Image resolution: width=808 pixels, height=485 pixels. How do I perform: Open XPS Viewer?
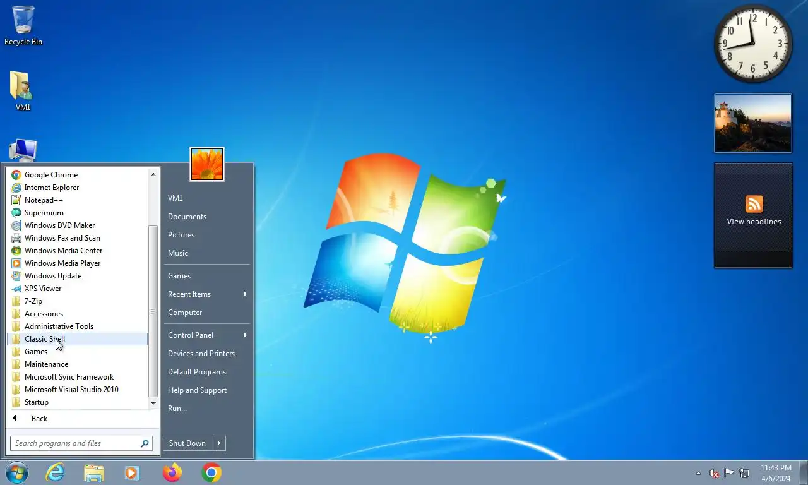[77, 289]
